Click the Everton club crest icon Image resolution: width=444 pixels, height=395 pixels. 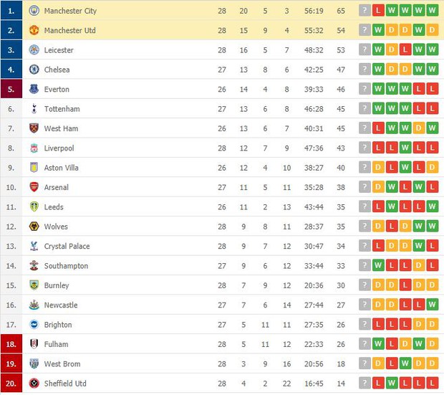[x=34, y=90]
